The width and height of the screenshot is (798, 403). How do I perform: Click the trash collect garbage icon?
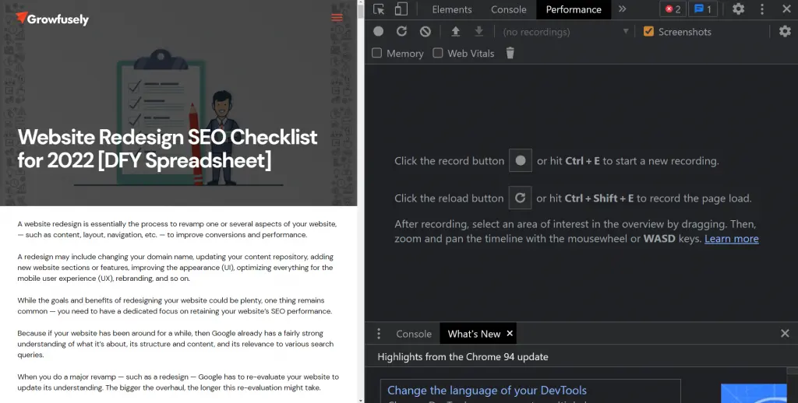(510, 53)
